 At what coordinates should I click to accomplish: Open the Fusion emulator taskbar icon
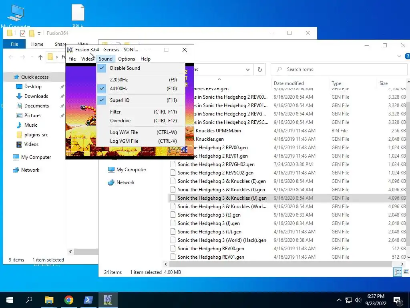coord(108,300)
